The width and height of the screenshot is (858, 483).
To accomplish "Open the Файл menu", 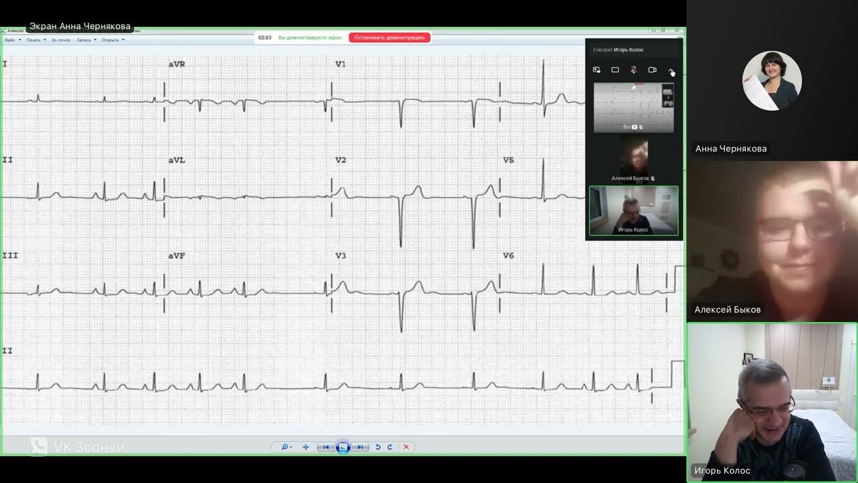I will [x=12, y=40].
